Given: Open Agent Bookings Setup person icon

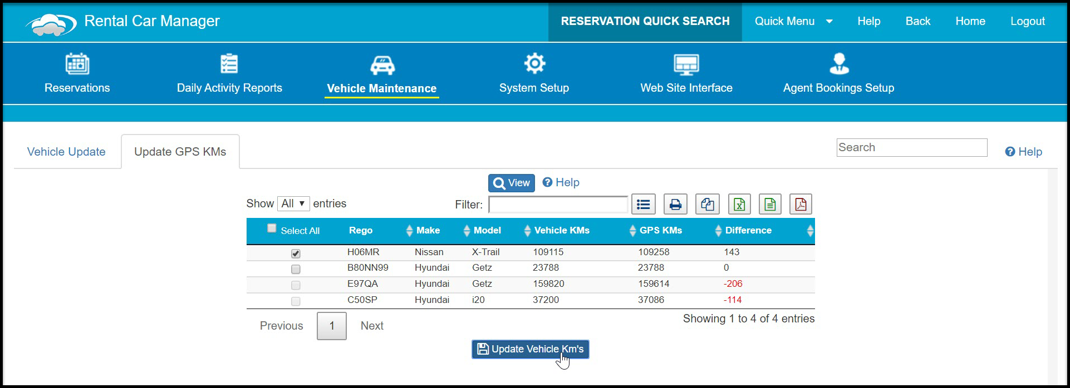Looking at the screenshot, I should coord(839,64).
